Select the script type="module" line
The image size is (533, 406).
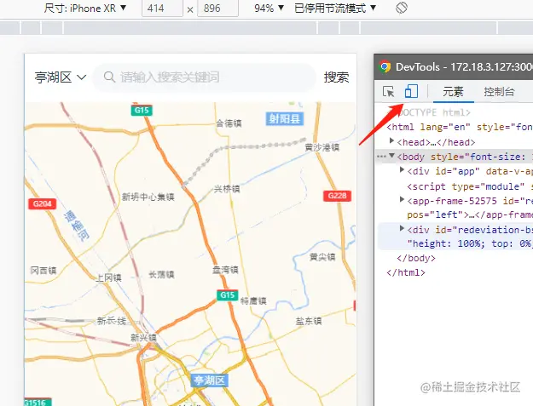[x=470, y=186]
